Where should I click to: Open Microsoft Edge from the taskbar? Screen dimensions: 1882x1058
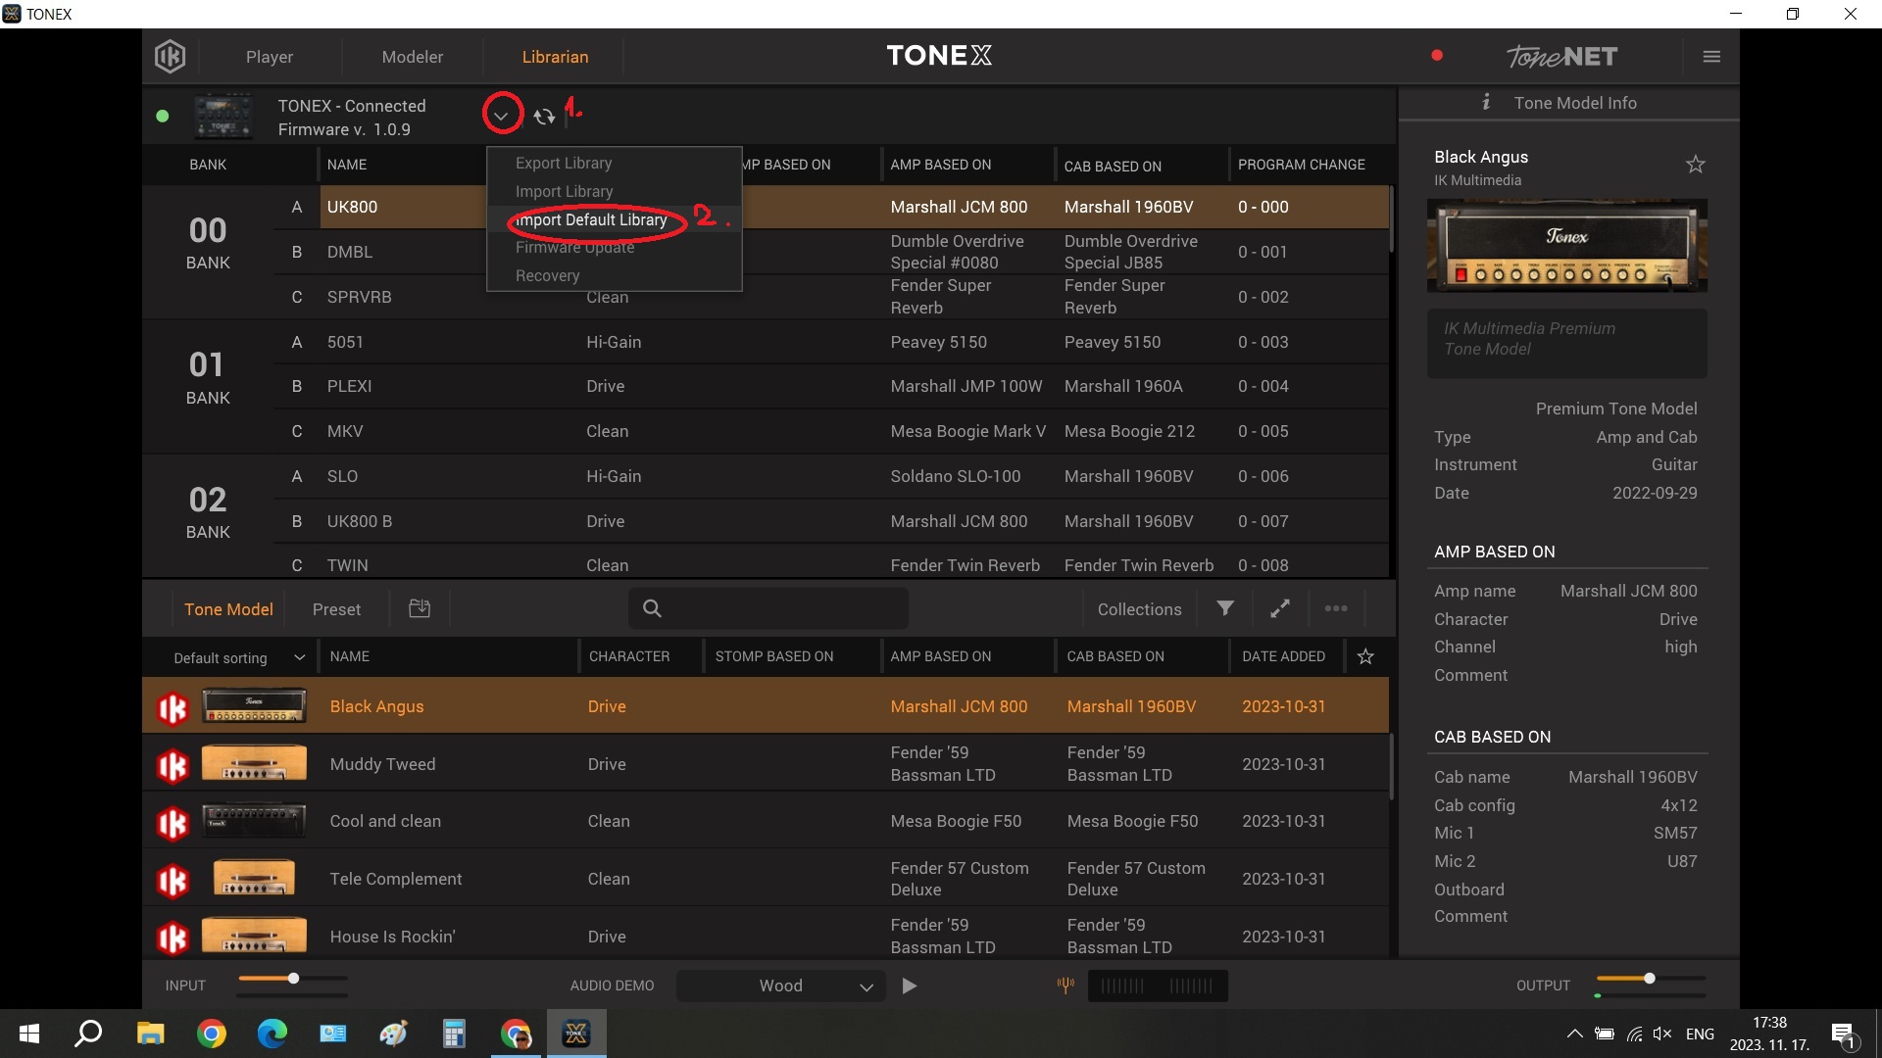tap(272, 1034)
